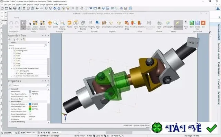
Task: Activate the Zoom Rectangle tool
Action: coord(62,25)
